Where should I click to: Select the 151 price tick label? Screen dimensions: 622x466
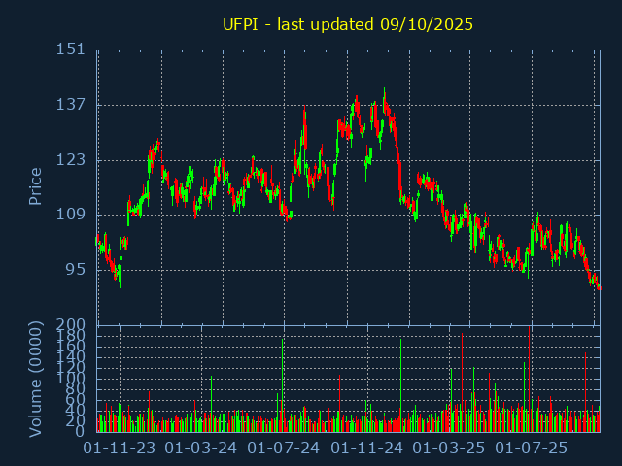69,50
